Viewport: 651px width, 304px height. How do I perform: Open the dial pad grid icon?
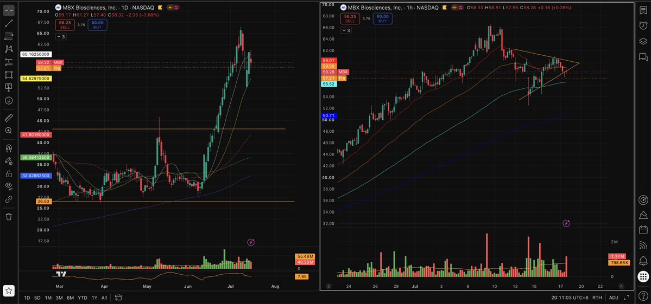click(x=643, y=276)
